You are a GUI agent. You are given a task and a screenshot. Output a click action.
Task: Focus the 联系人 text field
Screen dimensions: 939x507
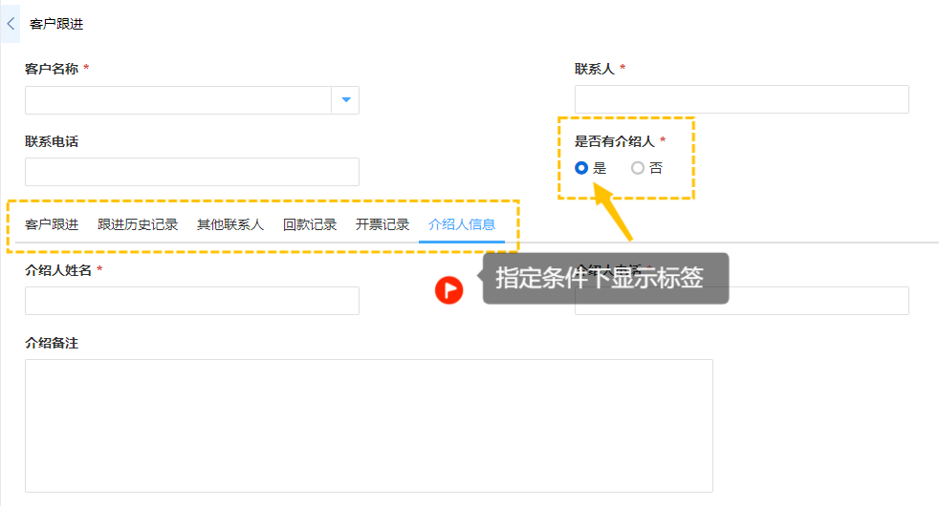coord(741,99)
